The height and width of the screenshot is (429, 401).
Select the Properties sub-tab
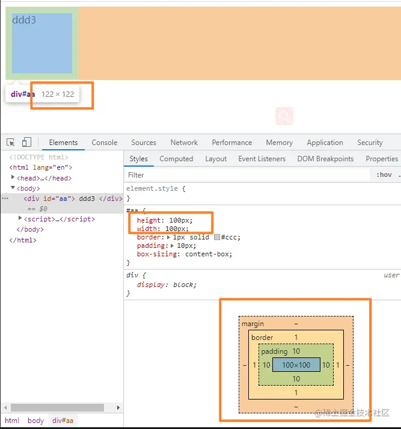[382, 159]
